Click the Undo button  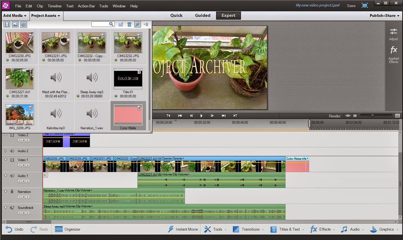tap(14, 229)
